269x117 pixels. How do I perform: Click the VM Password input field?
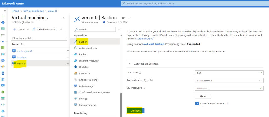[x=229, y=88]
